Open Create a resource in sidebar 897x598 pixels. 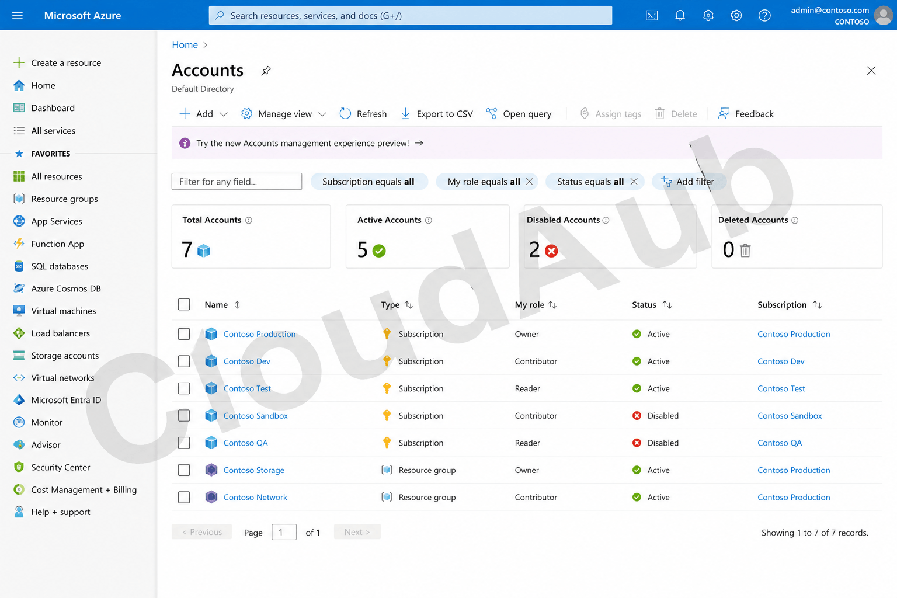click(x=57, y=63)
